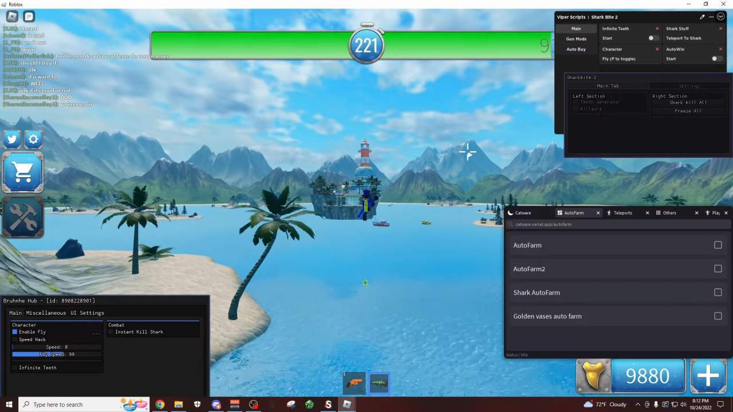The height and width of the screenshot is (412, 733).
Task: Open UI Settings tab in Bruhnhe Hub
Action: click(x=87, y=313)
